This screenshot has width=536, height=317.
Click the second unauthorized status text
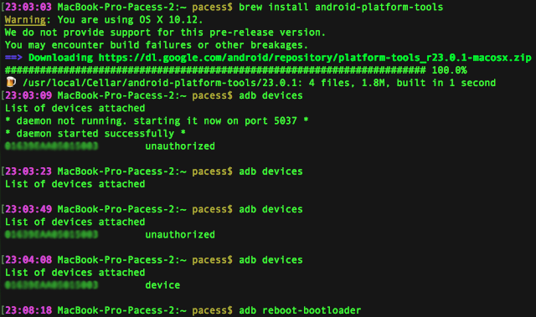pyautogui.click(x=180, y=234)
